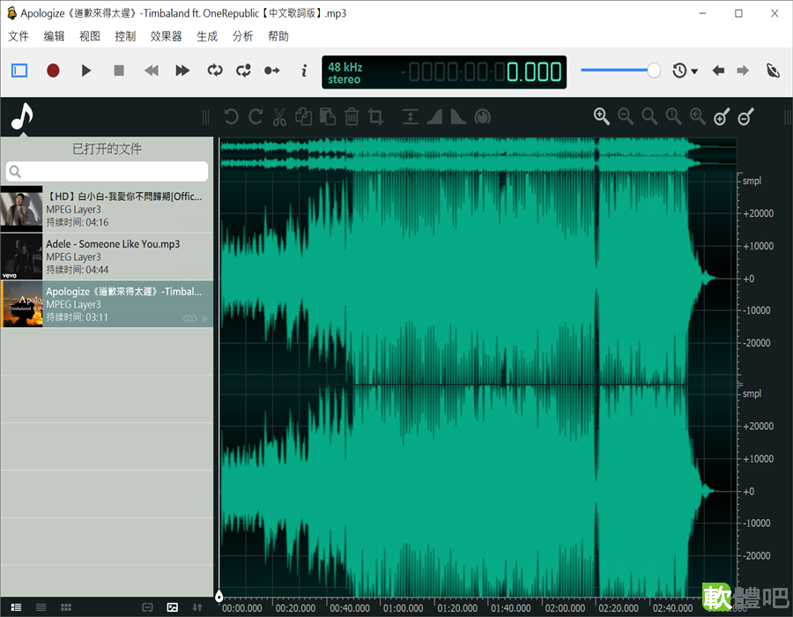Click the waveform overview strip
Viewport: 793px width, 617px height.
tap(478, 153)
